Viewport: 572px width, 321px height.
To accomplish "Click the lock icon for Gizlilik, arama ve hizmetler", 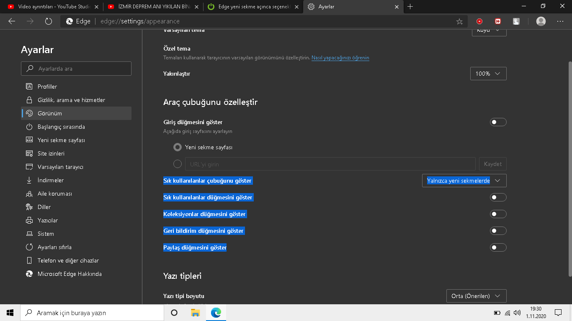I will (29, 100).
